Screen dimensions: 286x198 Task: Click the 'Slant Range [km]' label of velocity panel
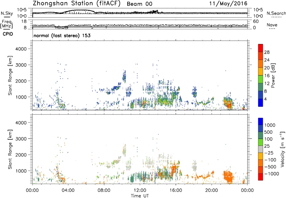point(10,149)
